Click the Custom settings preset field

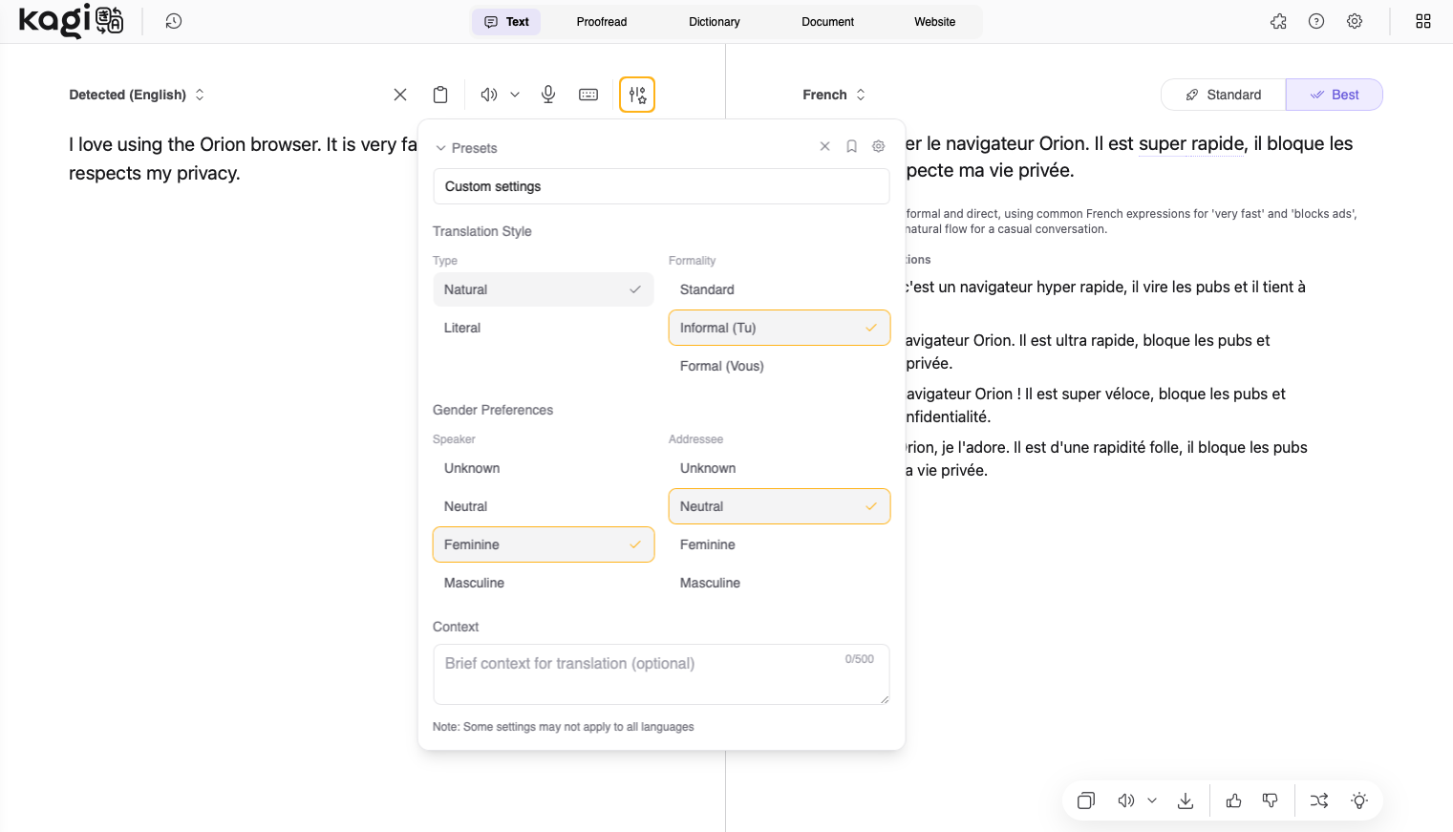[661, 186]
